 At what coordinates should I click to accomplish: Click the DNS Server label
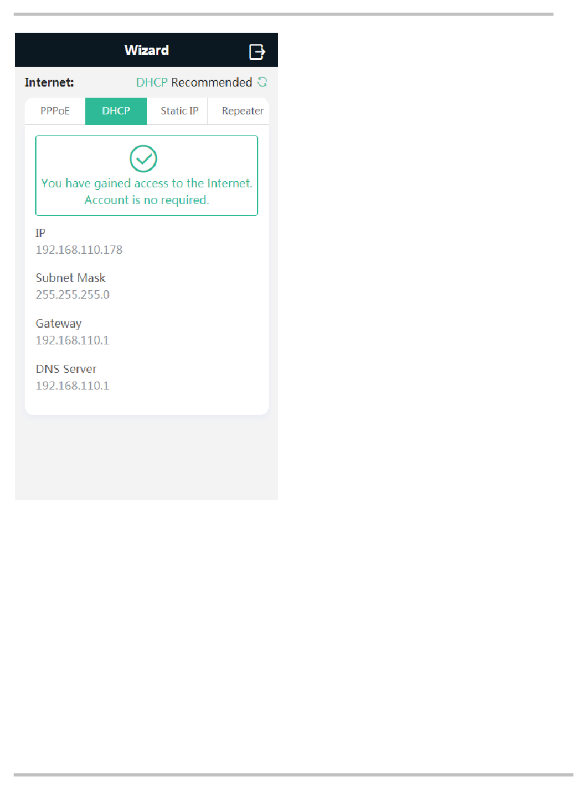(66, 369)
